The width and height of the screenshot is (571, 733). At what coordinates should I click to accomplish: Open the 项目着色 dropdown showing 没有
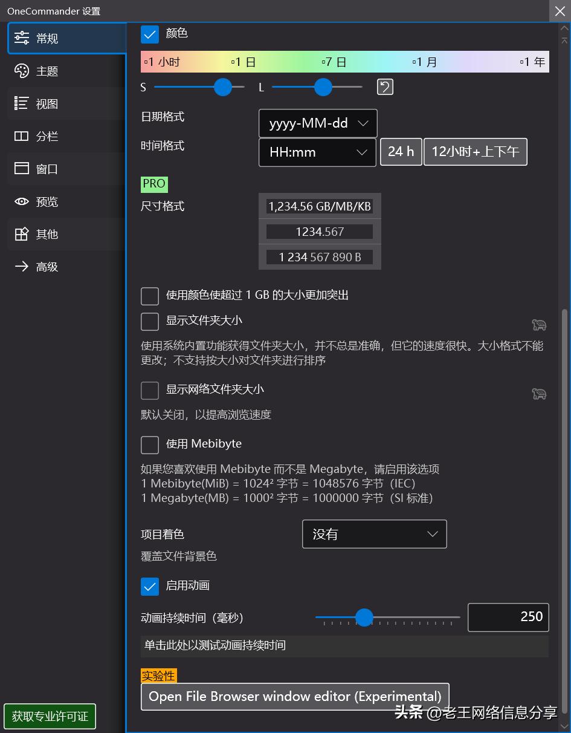[x=374, y=534]
